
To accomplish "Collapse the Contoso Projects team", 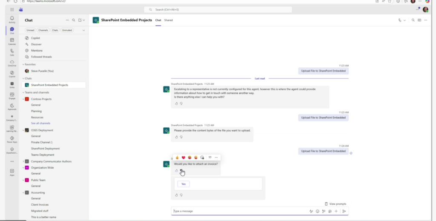I will point(23,99).
